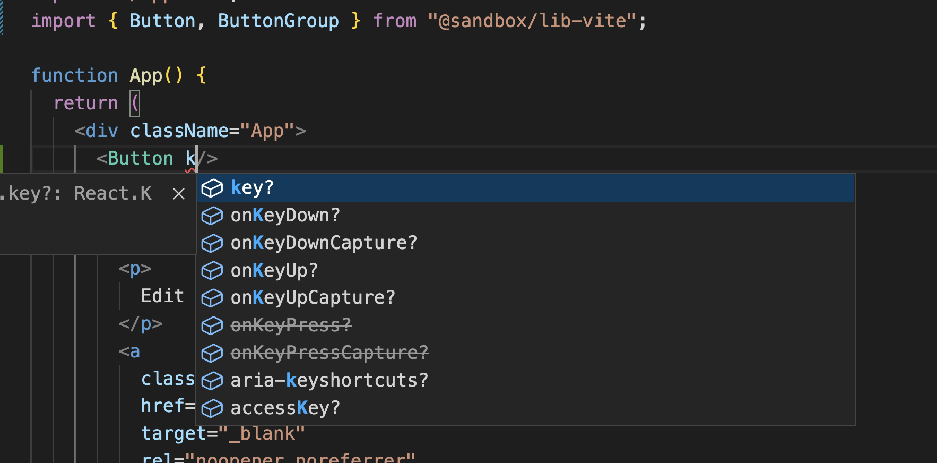This screenshot has height=463, width=937.
Task: Click the icon beside onKeyDownCapture? suggestion
Action: [x=212, y=243]
